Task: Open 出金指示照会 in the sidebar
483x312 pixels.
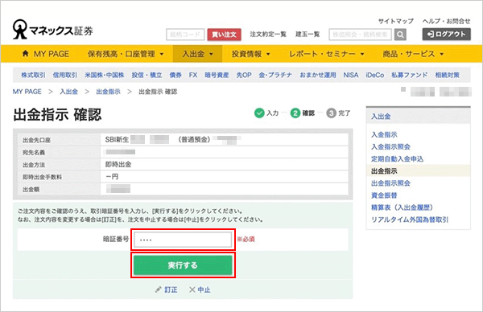Action: point(390,183)
